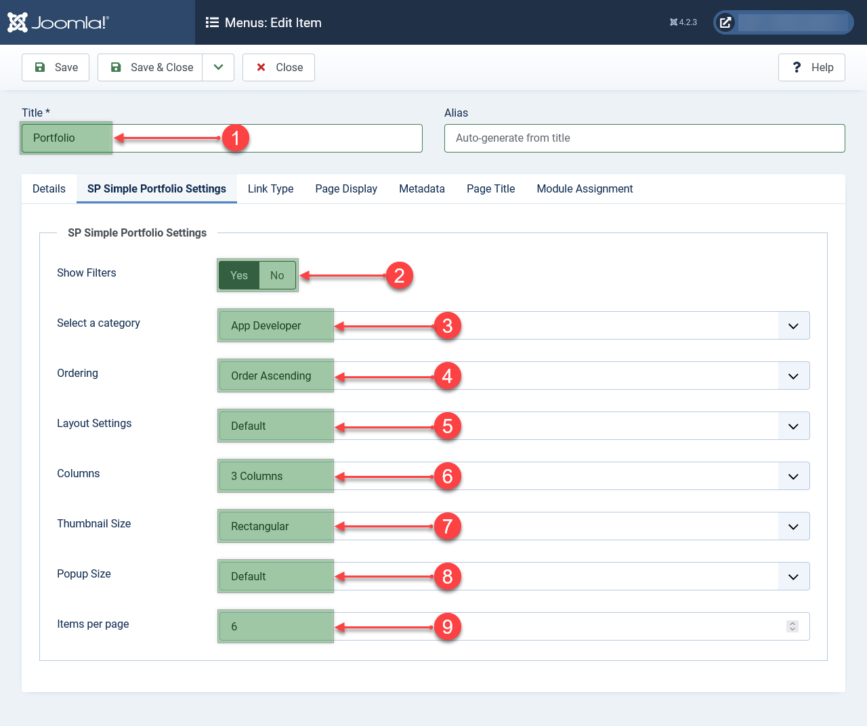This screenshot has width=867, height=726.
Task: Click the Show Filters label
Action: point(87,273)
